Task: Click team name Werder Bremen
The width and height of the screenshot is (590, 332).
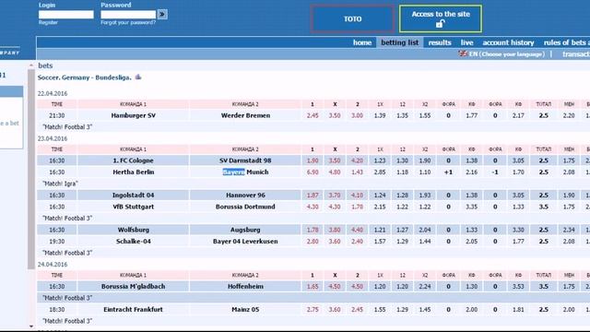Action: click(245, 115)
